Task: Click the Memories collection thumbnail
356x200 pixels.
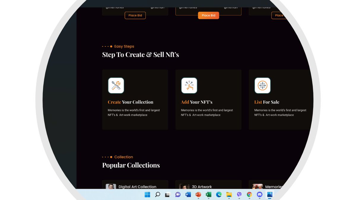Action: (x=257, y=186)
